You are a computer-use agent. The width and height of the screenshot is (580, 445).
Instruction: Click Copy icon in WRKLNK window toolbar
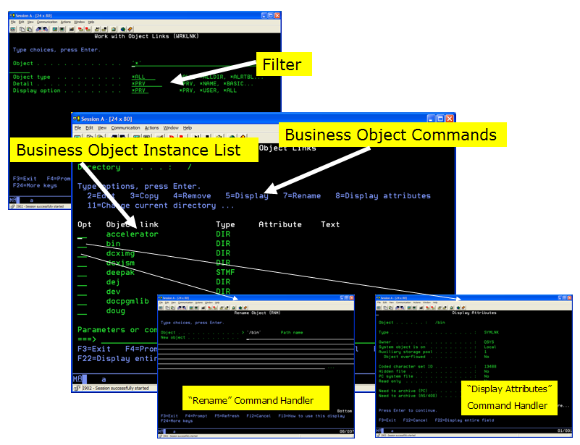(x=22, y=29)
